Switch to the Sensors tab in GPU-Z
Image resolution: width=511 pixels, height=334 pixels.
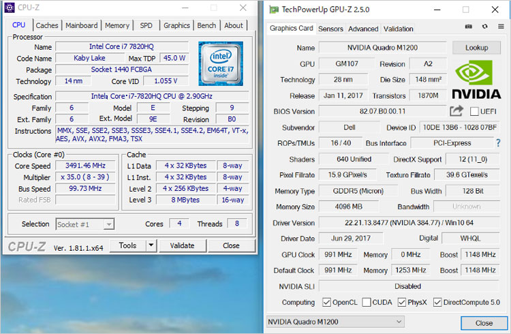[x=330, y=29]
